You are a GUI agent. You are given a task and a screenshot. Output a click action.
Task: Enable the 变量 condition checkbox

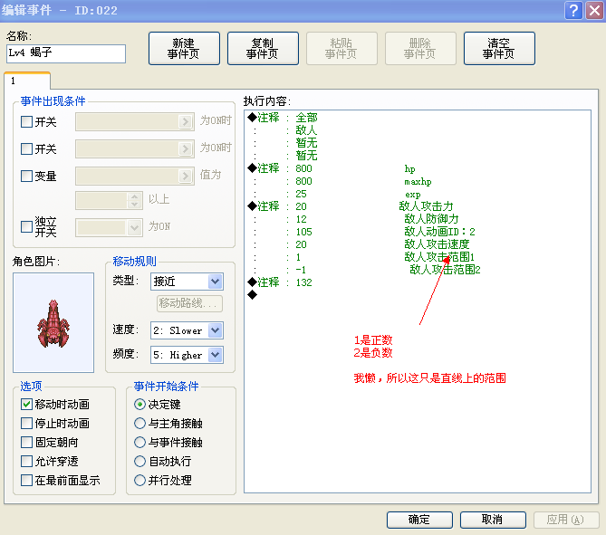click(26, 177)
